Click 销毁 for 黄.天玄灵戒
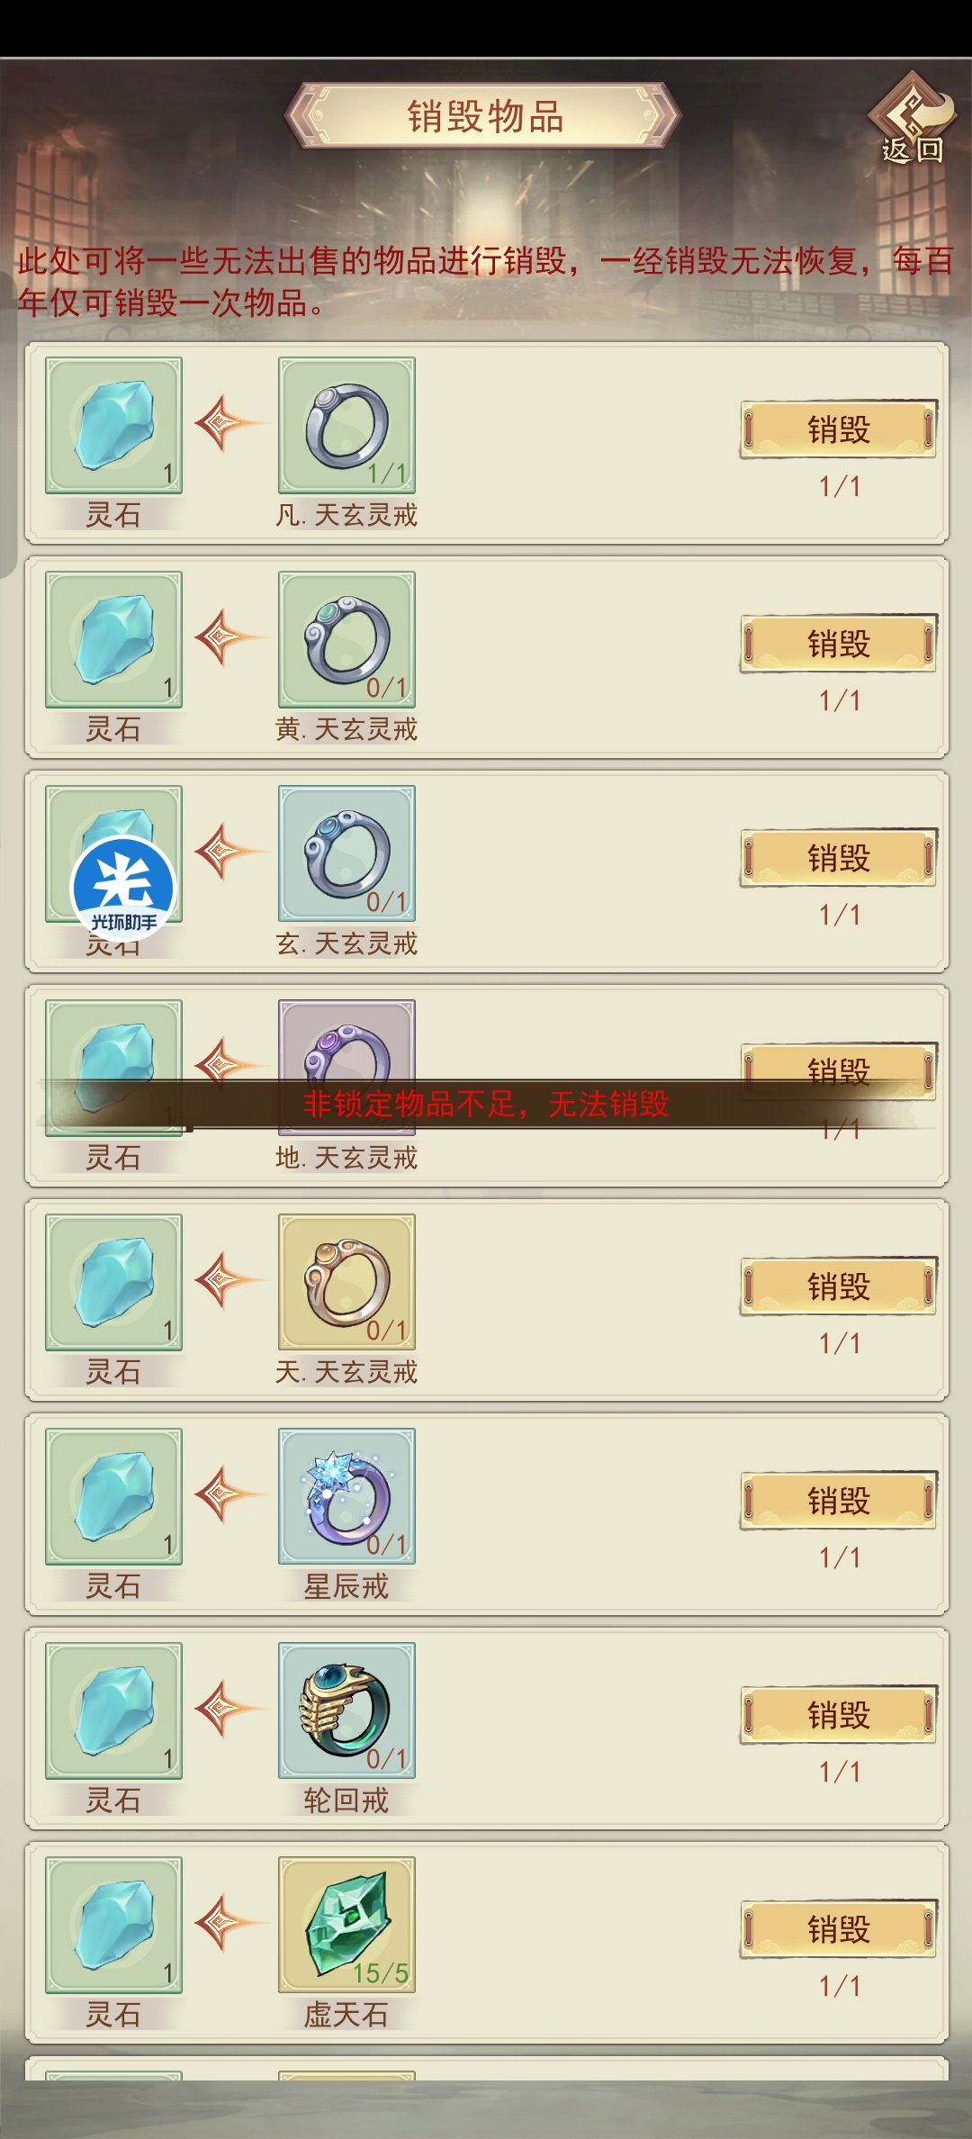 [x=839, y=644]
